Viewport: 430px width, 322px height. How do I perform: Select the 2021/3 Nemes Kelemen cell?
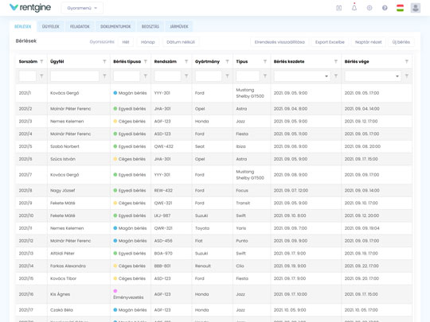tap(67, 122)
